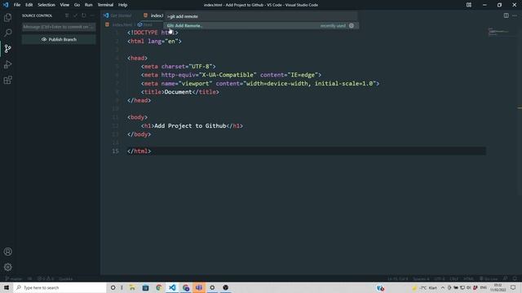Open Windows notification center icon

point(513,287)
